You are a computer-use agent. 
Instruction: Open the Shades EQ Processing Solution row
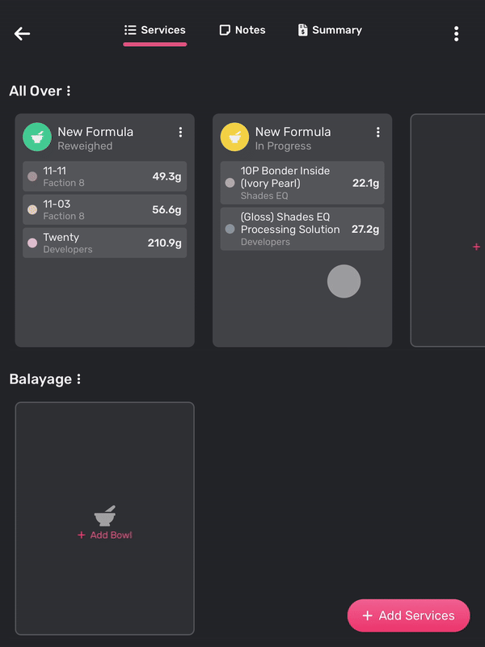click(302, 229)
